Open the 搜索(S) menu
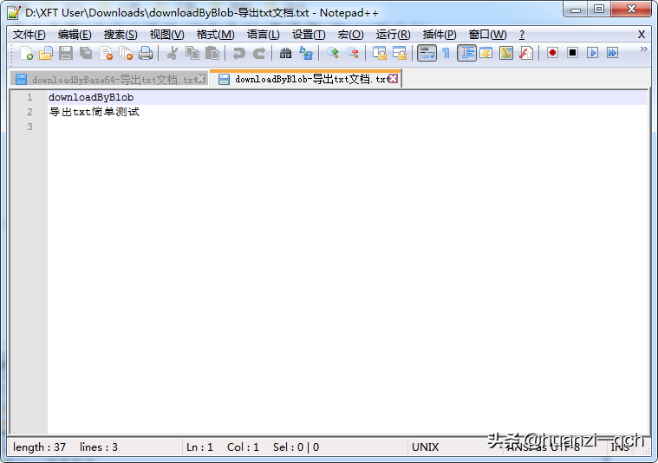658x463 pixels. pyautogui.click(x=121, y=35)
